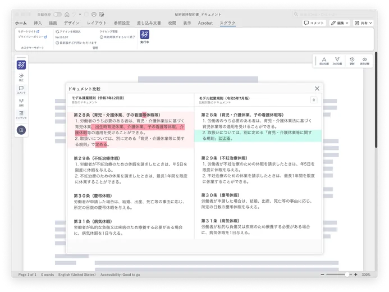The image size is (389, 292).
Task: Open the undo history dropdown arrow
Action: coord(80,15)
